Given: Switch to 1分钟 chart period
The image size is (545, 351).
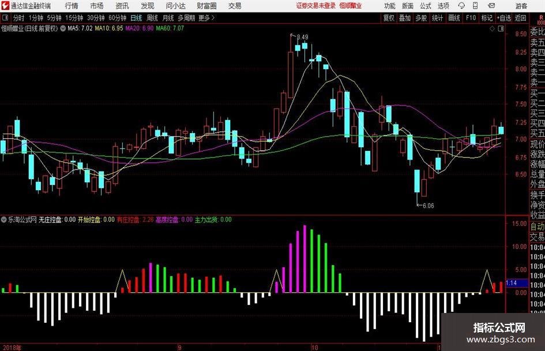Looking at the screenshot, I should 36,18.
